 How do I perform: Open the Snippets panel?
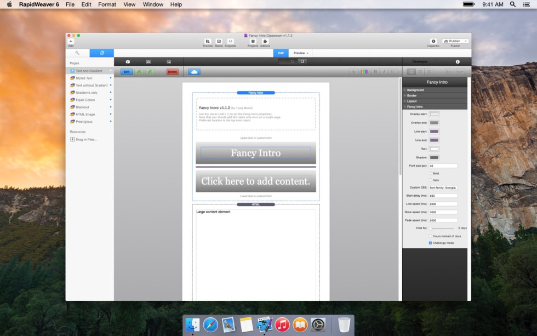coord(231,41)
